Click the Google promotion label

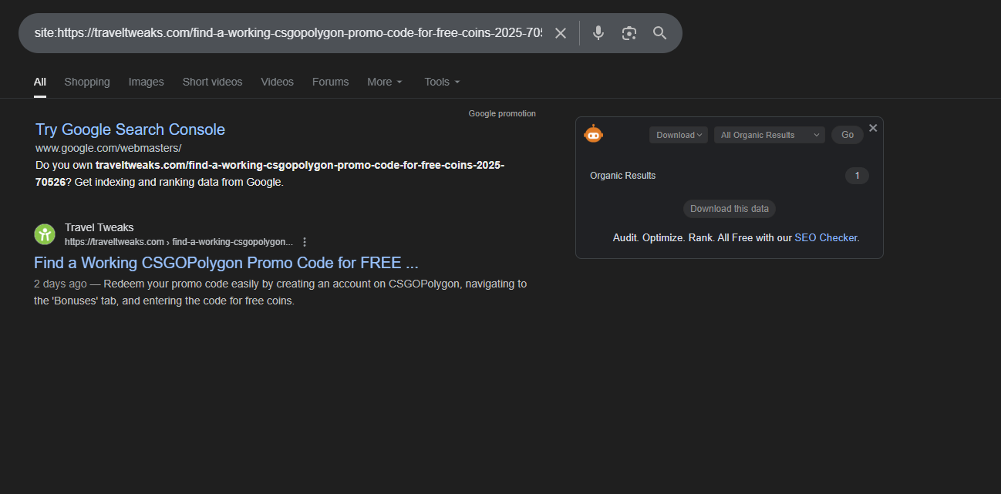pos(502,113)
